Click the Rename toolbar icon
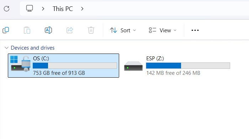The image size is (249, 139). tap(48, 30)
